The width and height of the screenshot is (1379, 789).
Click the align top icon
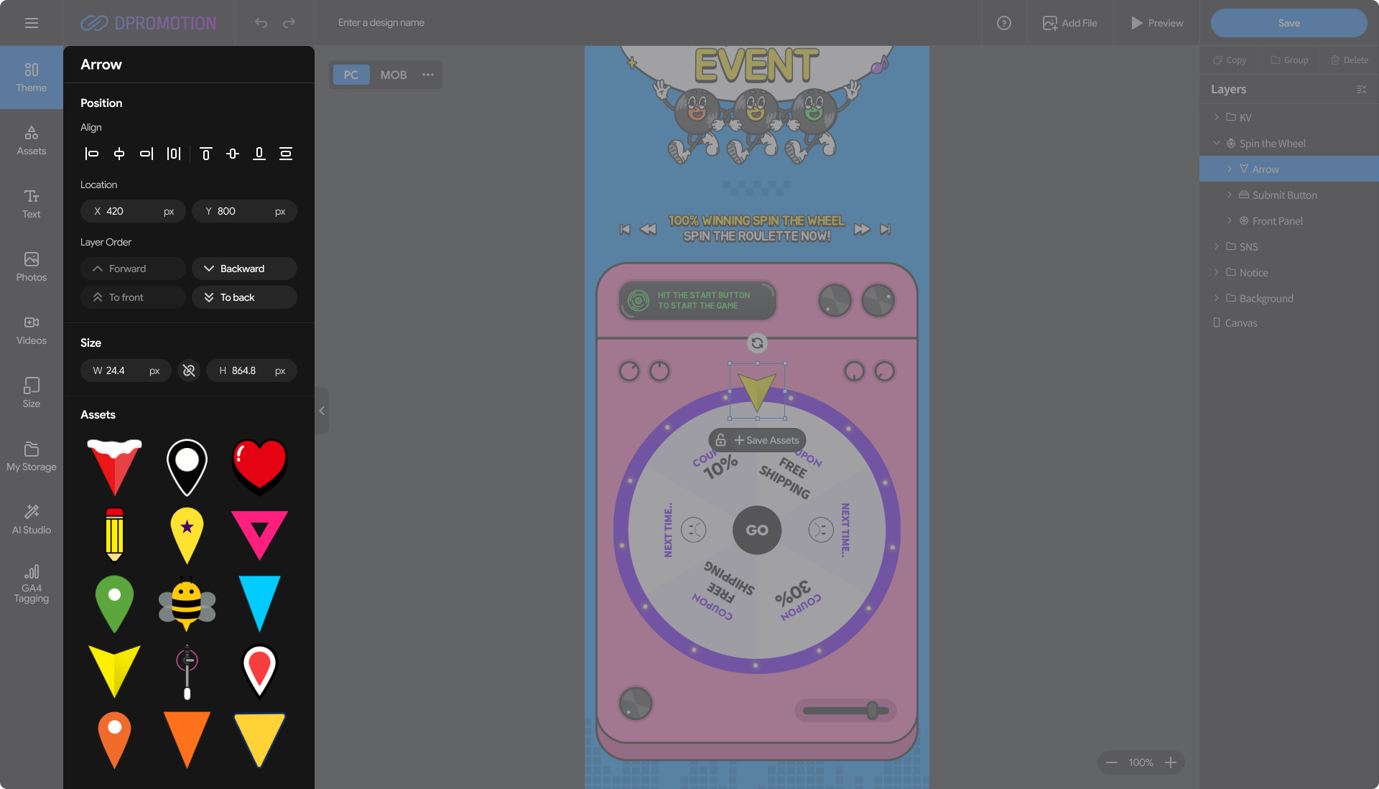[x=205, y=154]
